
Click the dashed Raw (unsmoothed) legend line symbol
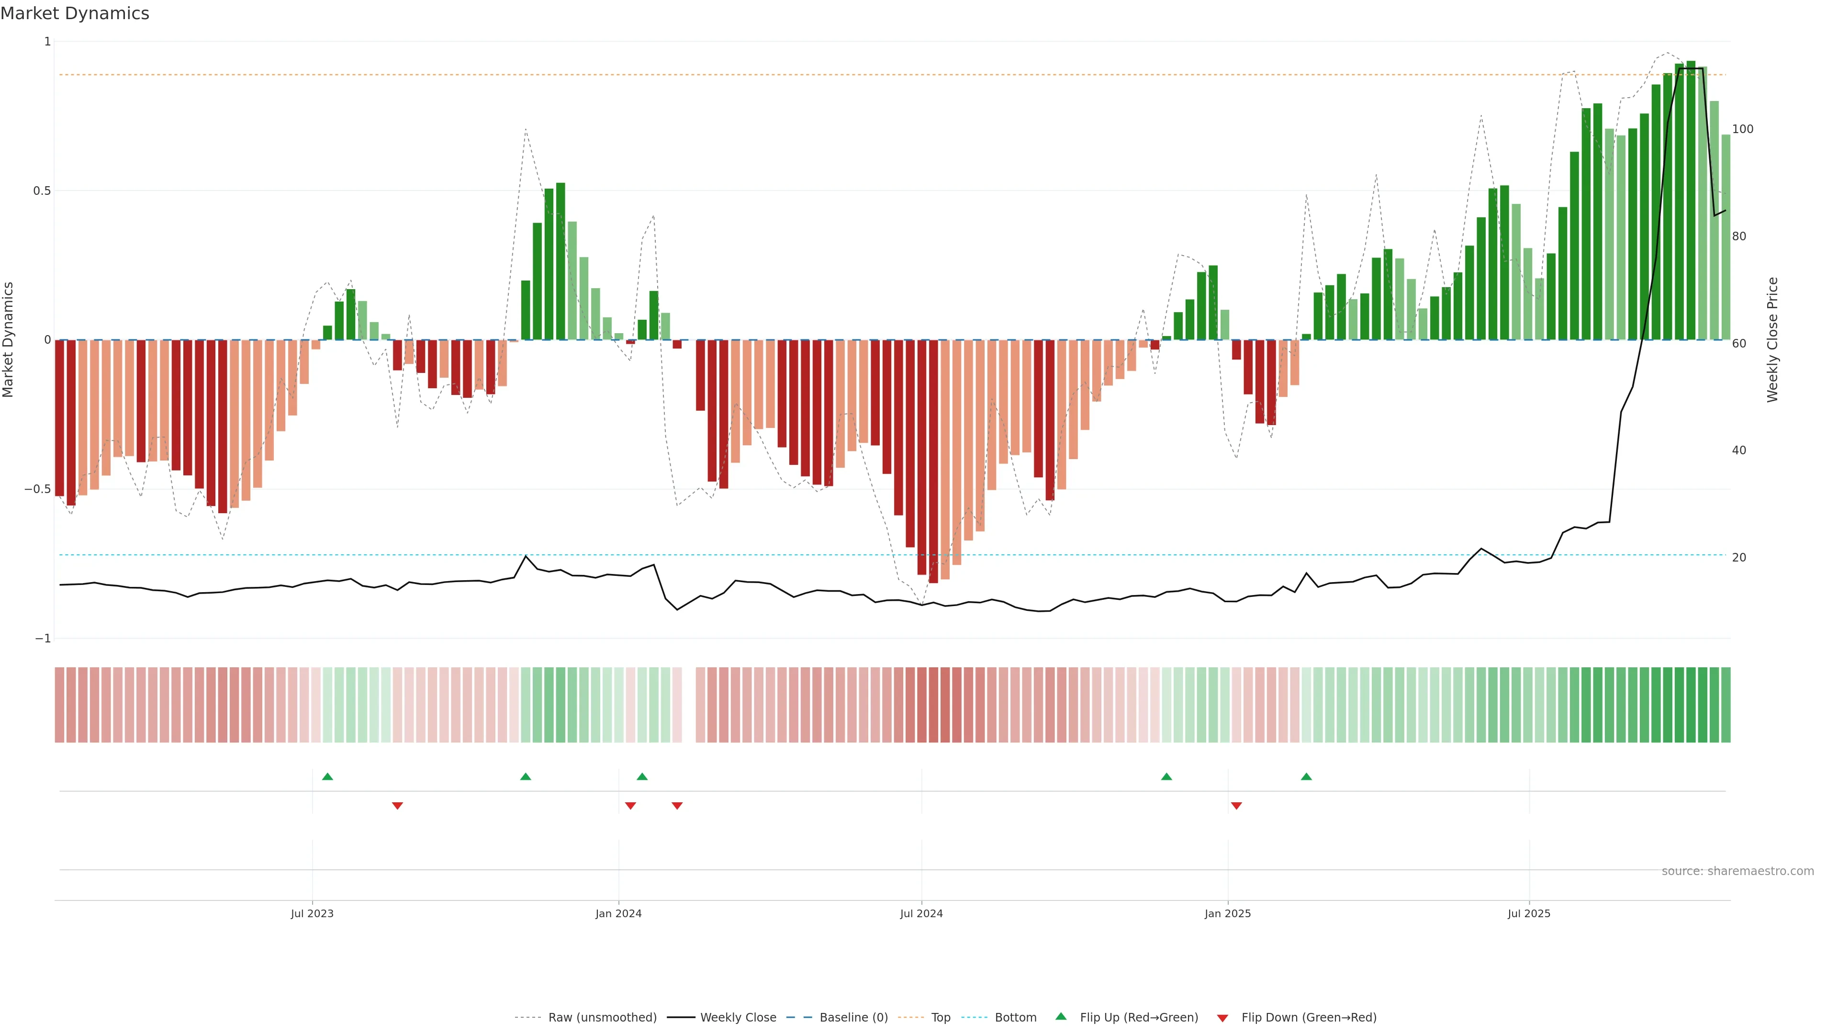pyautogui.click(x=527, y=1017)
